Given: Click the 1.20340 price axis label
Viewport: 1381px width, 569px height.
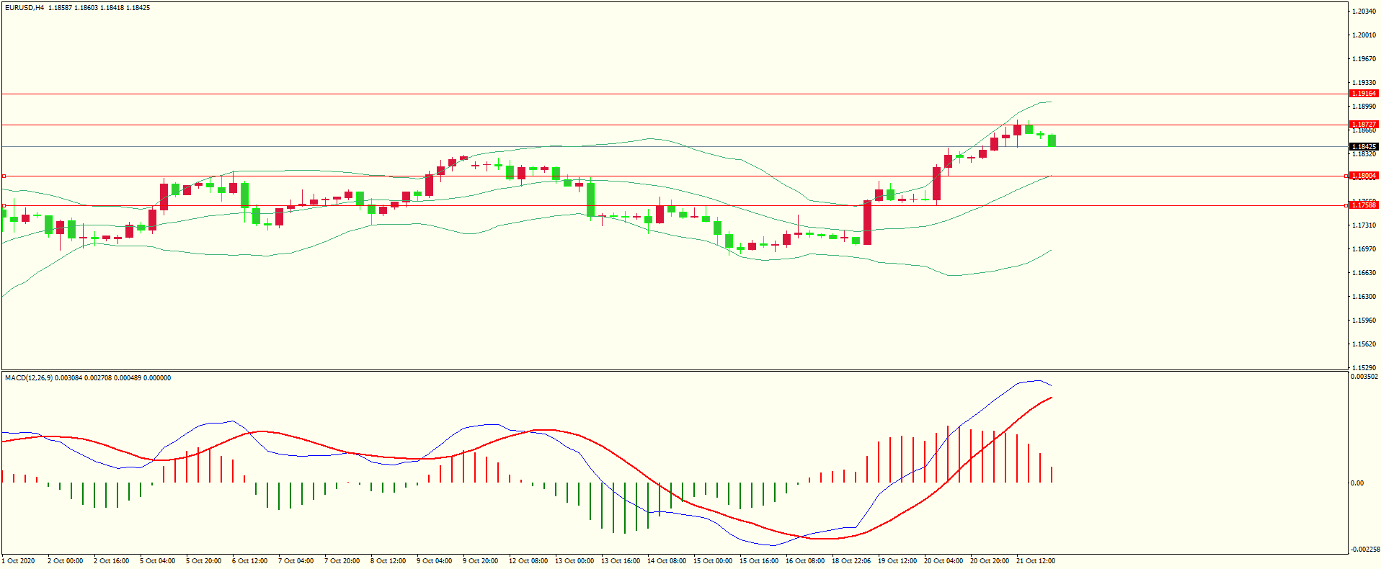Looking at the screenshot, I should point(1364,12).
